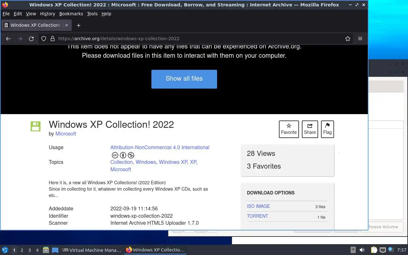Click the CC attribution person icon

(123, 155)
